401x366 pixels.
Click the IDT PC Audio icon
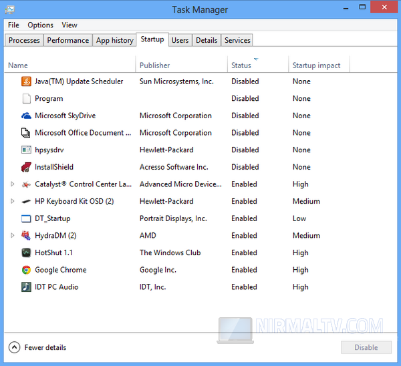[26, 287]
